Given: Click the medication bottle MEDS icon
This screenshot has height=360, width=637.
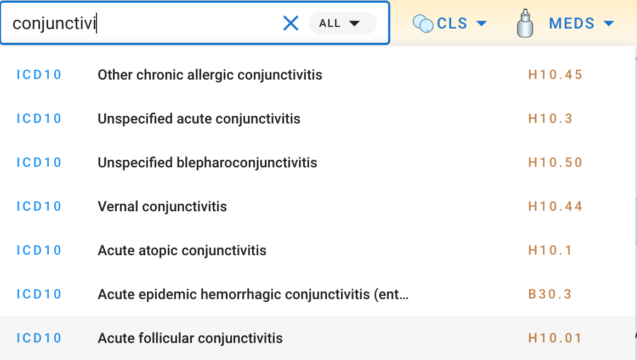Looking at the screenshot, I should click(x=525, y=23).
